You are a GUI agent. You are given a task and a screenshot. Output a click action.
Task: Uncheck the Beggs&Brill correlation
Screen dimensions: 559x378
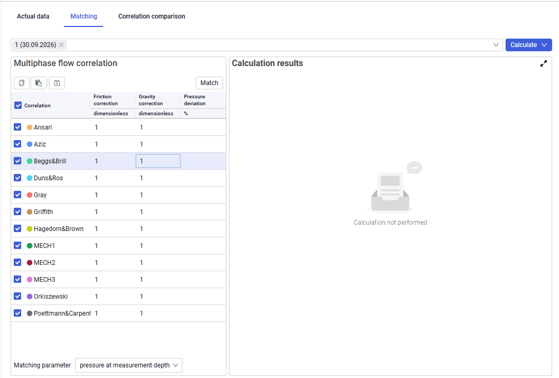click(17, 161)
